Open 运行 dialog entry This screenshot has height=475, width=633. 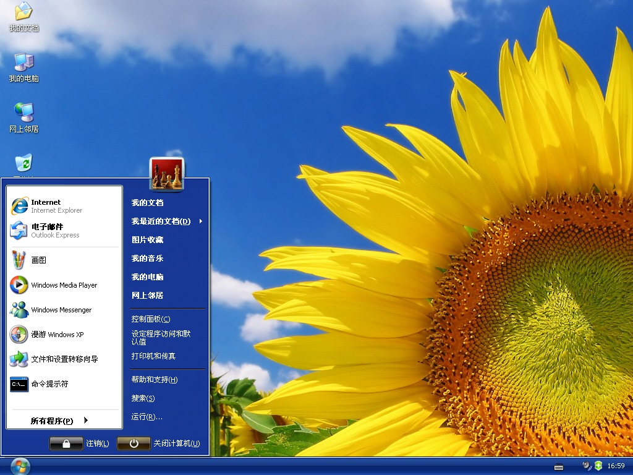point(147,417)
